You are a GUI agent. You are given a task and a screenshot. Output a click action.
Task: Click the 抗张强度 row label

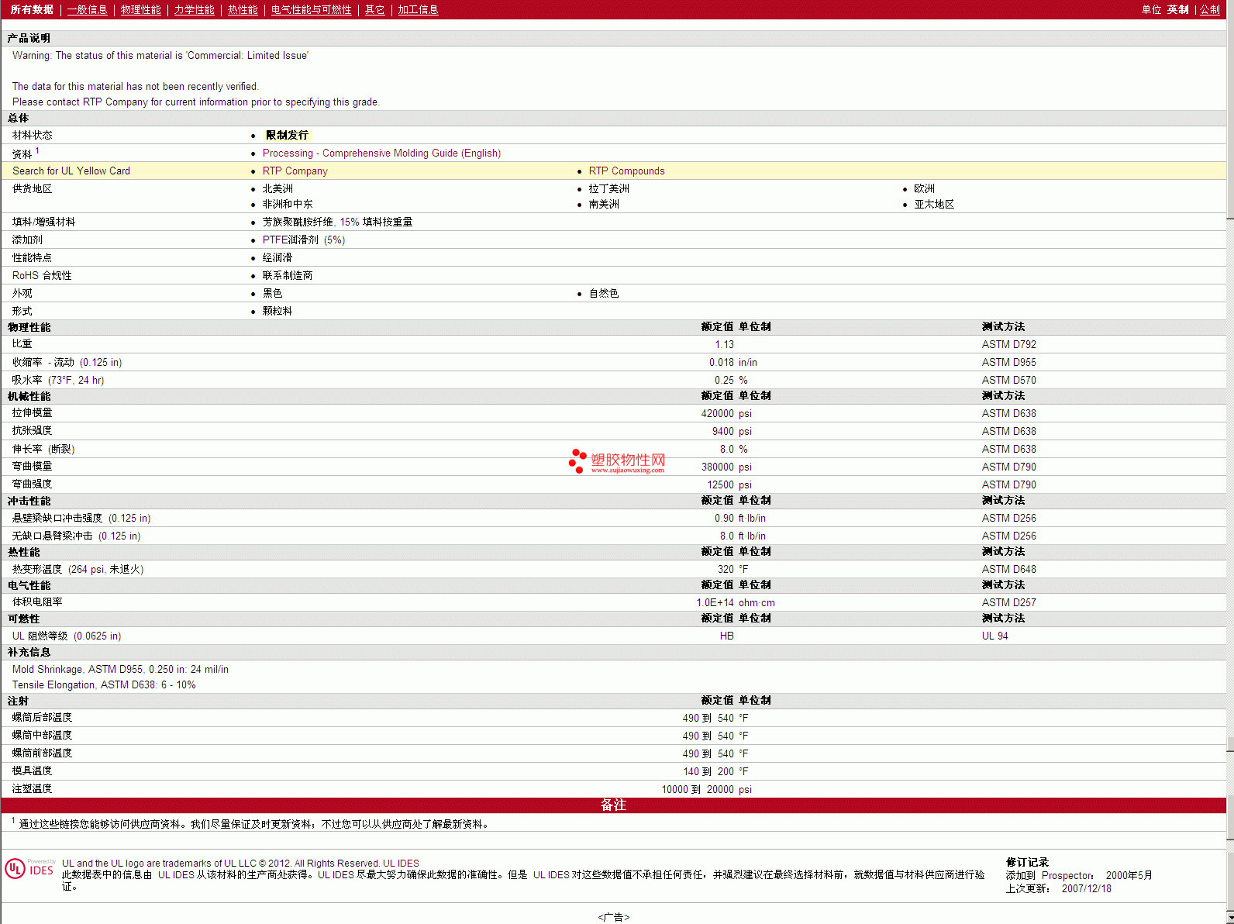(32, 431)
